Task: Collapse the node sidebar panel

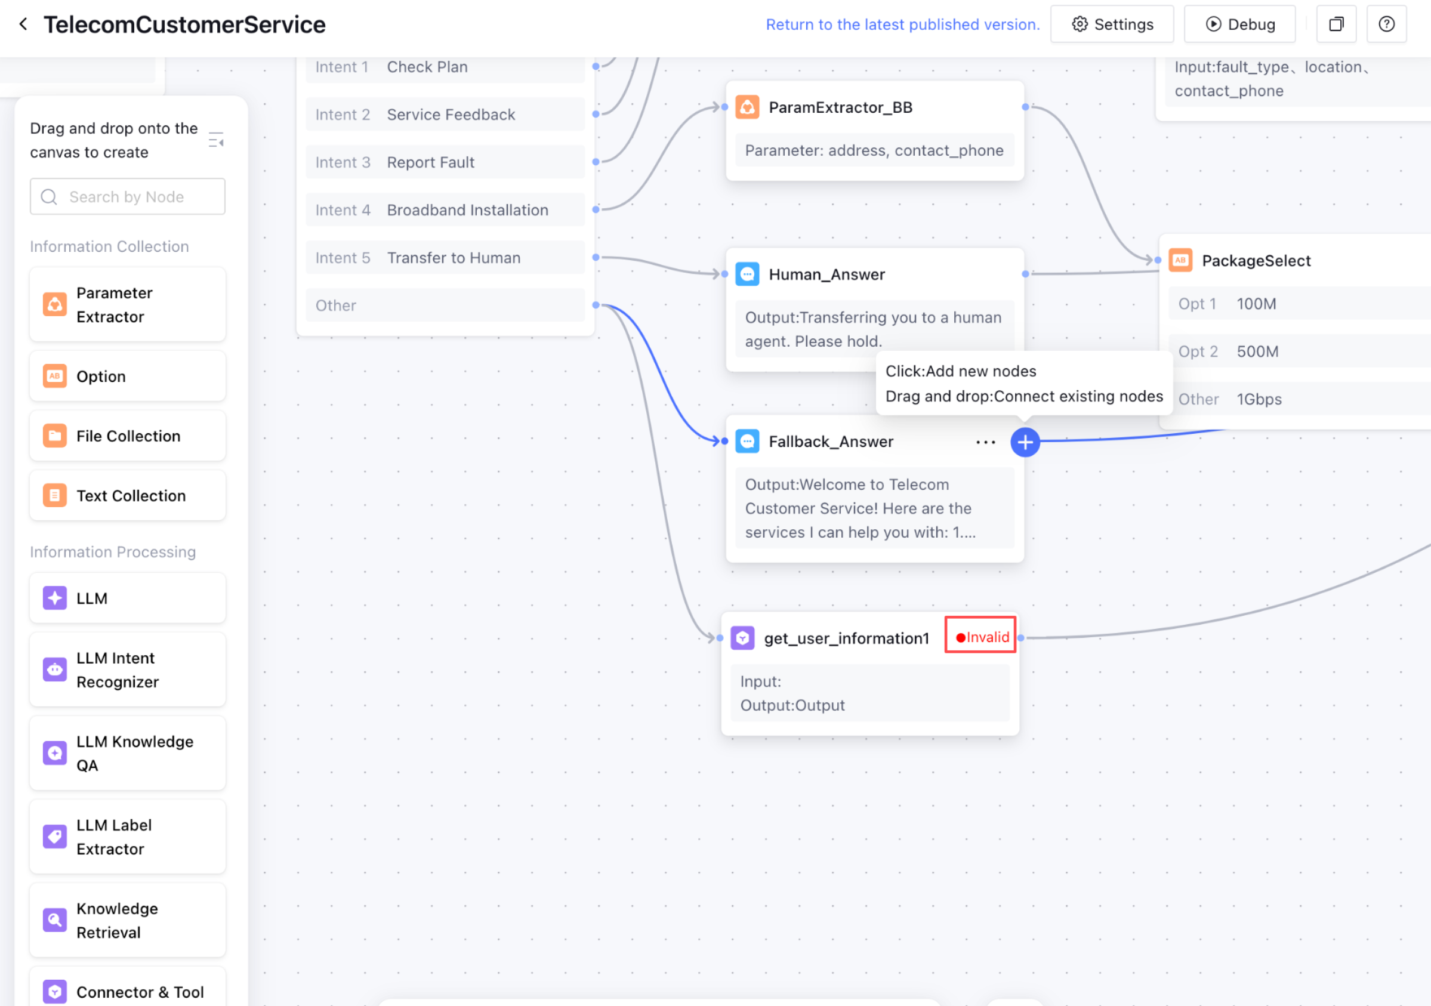Action: (x=215, y=140)
